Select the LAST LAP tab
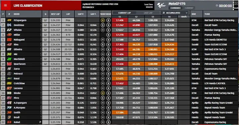 click(x=148, y=13)
